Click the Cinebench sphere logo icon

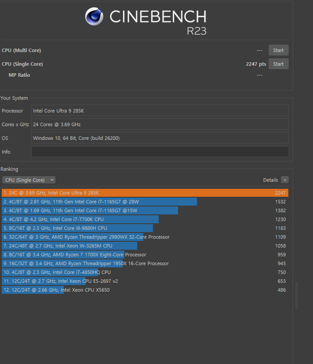94,17
